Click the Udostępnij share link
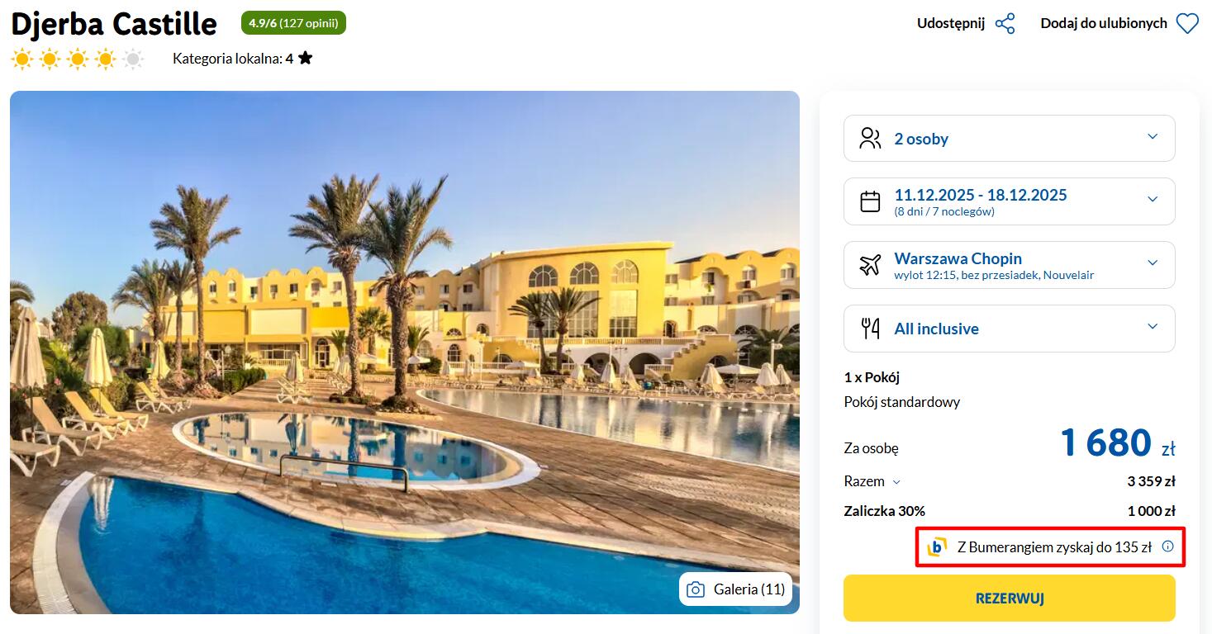Screen dimensions: 1212x634 [950, 23]
